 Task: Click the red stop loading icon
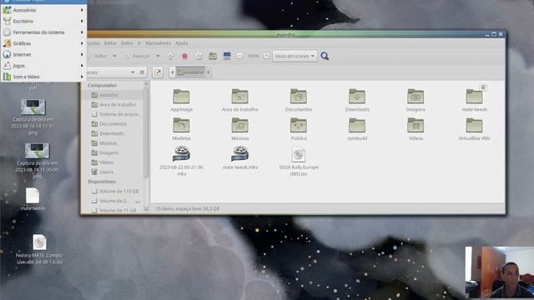pyautogui.click(x=184, y=56)
